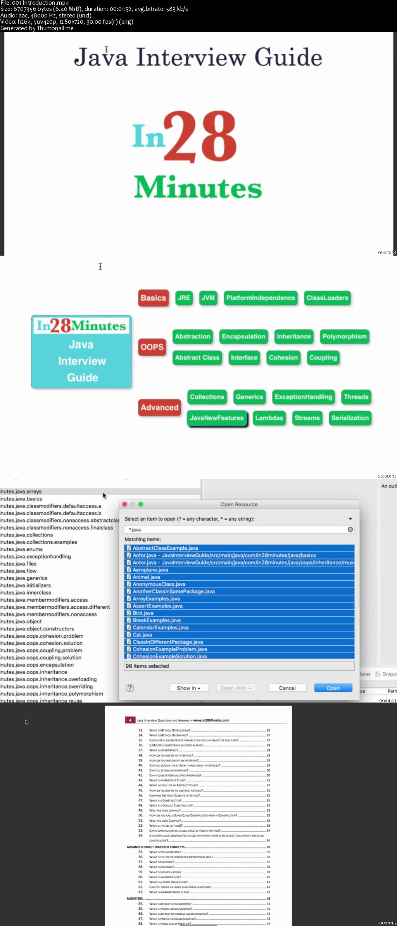Viewport: 397px width, 926px height.
Task: Open the dialog's view menu triangle arrow
Action: click(350, 519)
